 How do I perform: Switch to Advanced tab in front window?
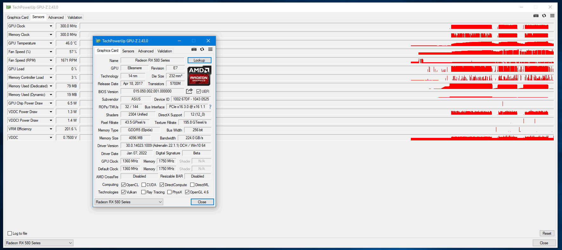click(146, 51)
